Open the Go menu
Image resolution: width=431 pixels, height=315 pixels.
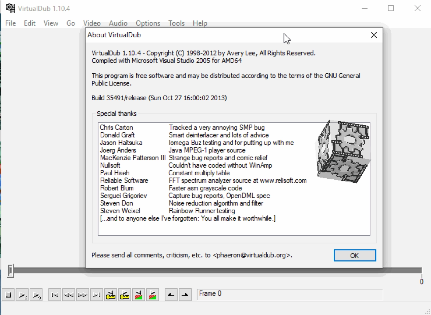click(71, 23)
